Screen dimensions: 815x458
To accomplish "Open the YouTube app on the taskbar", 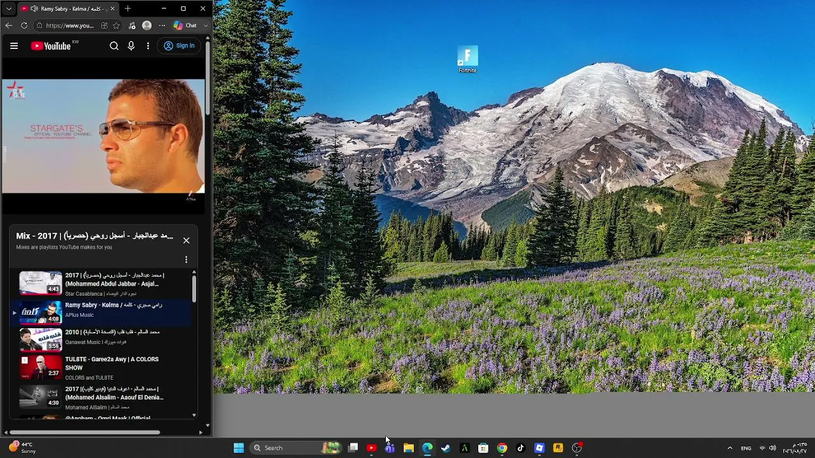I will point(372,448).
